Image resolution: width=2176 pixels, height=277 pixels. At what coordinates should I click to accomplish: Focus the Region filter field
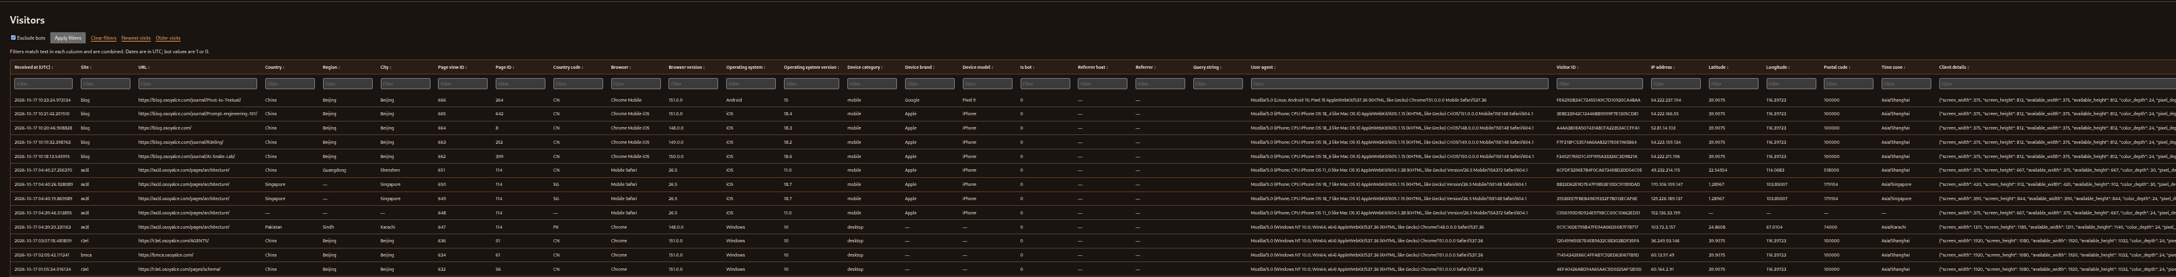(x=347, y=84)
